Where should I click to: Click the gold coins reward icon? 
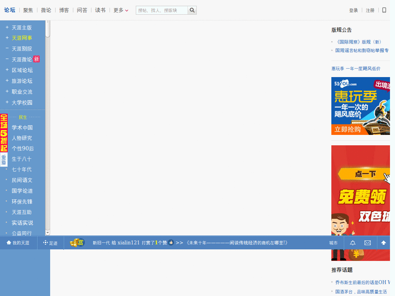pyautogui.click(x=77, y=243)
